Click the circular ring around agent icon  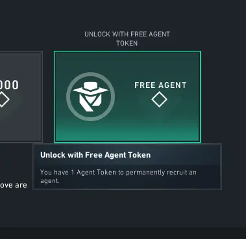[90, 96]
